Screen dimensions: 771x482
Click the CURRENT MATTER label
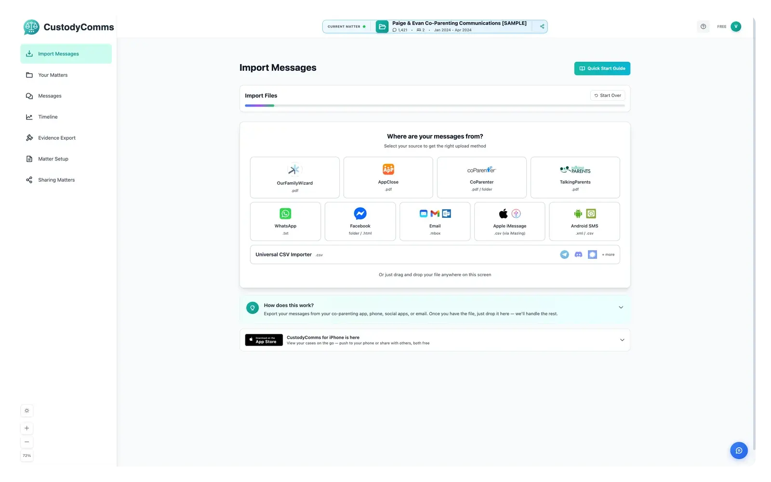pos(344,27)
